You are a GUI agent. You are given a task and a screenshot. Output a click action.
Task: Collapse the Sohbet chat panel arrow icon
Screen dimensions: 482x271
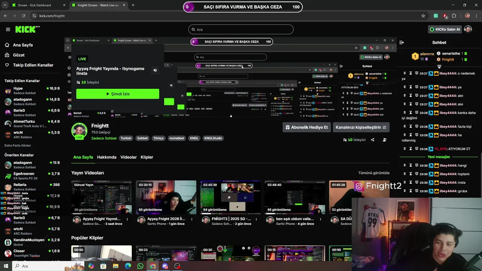click(401, 43)
